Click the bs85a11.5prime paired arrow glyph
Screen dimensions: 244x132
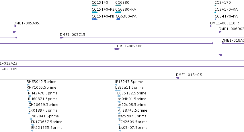(118, 90)
